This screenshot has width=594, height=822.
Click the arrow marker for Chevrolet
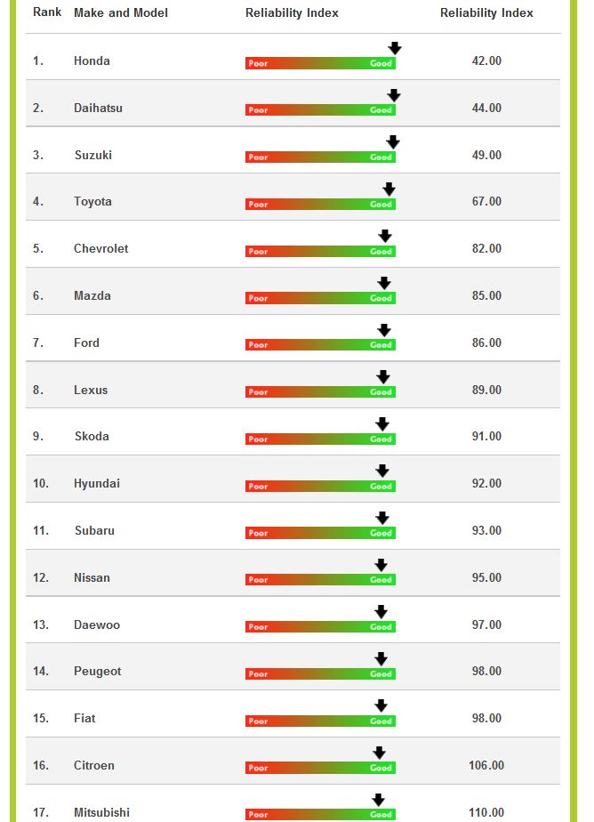(x=385, y=236)
